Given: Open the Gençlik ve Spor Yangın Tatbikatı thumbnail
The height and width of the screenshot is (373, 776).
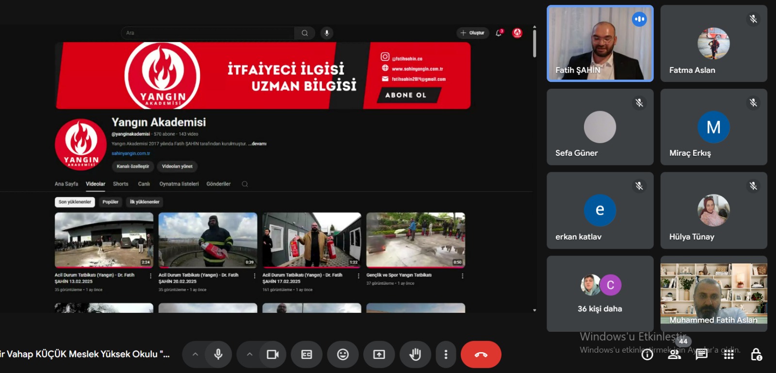Looking at the screenshot, I should coord(416,240).
